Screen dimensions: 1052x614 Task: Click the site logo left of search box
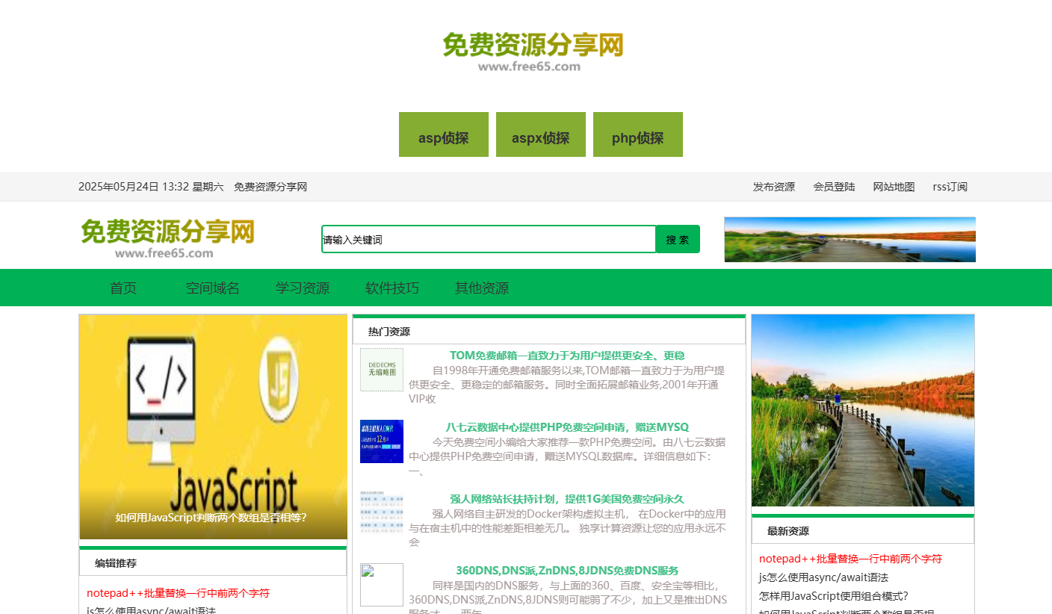[167, 238]
